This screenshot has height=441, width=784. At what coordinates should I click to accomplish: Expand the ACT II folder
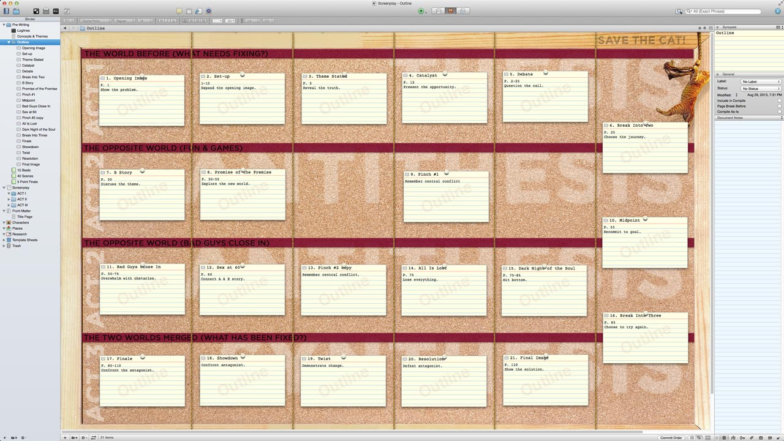click(x=9, y=200)
